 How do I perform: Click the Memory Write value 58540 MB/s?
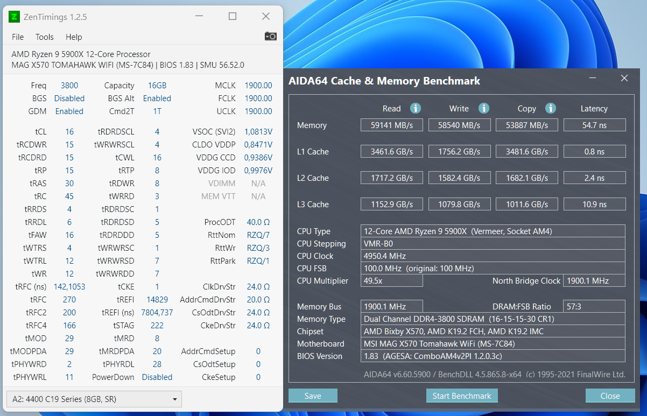pyautogui.click(x=459, y=125)
